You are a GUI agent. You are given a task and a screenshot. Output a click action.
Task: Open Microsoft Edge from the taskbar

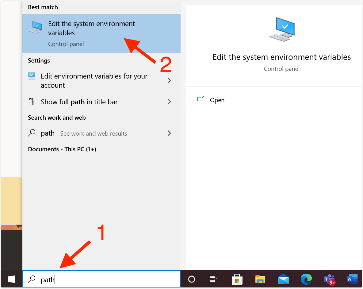pos(306,279)
